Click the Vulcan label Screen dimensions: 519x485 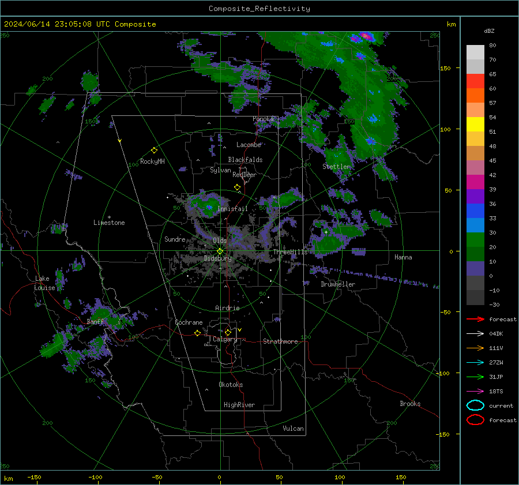point(294,428)
